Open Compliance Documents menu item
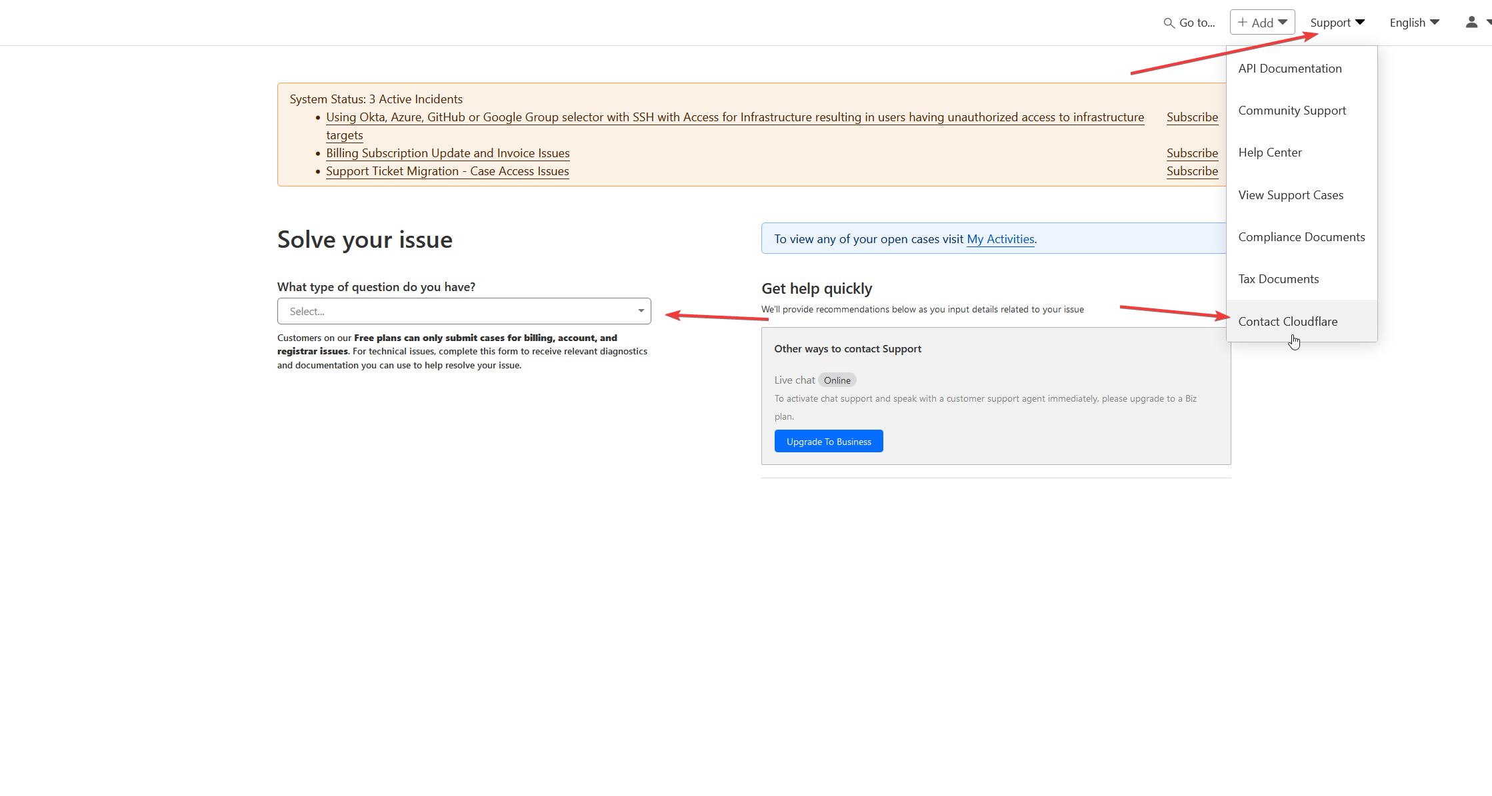Viewport: 1492px width, 796px height. pos(1301,237)
